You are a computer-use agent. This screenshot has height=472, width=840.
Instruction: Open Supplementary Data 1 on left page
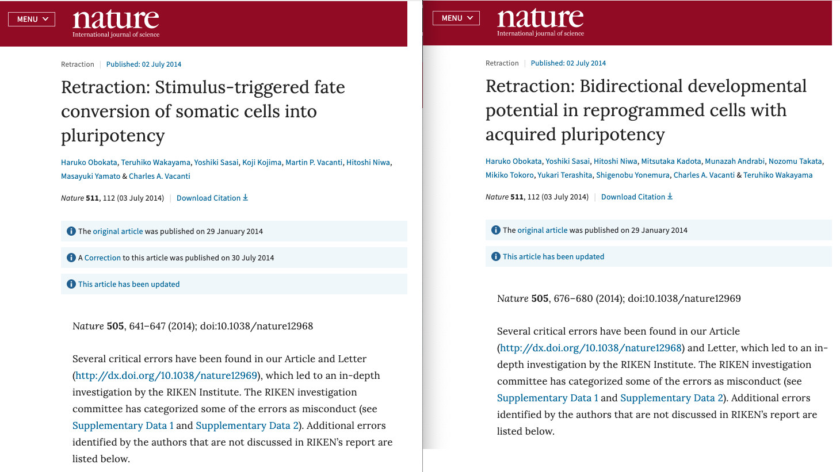coord(123,425)
